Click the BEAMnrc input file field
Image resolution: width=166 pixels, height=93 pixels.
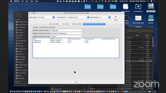tap(67, 33)
